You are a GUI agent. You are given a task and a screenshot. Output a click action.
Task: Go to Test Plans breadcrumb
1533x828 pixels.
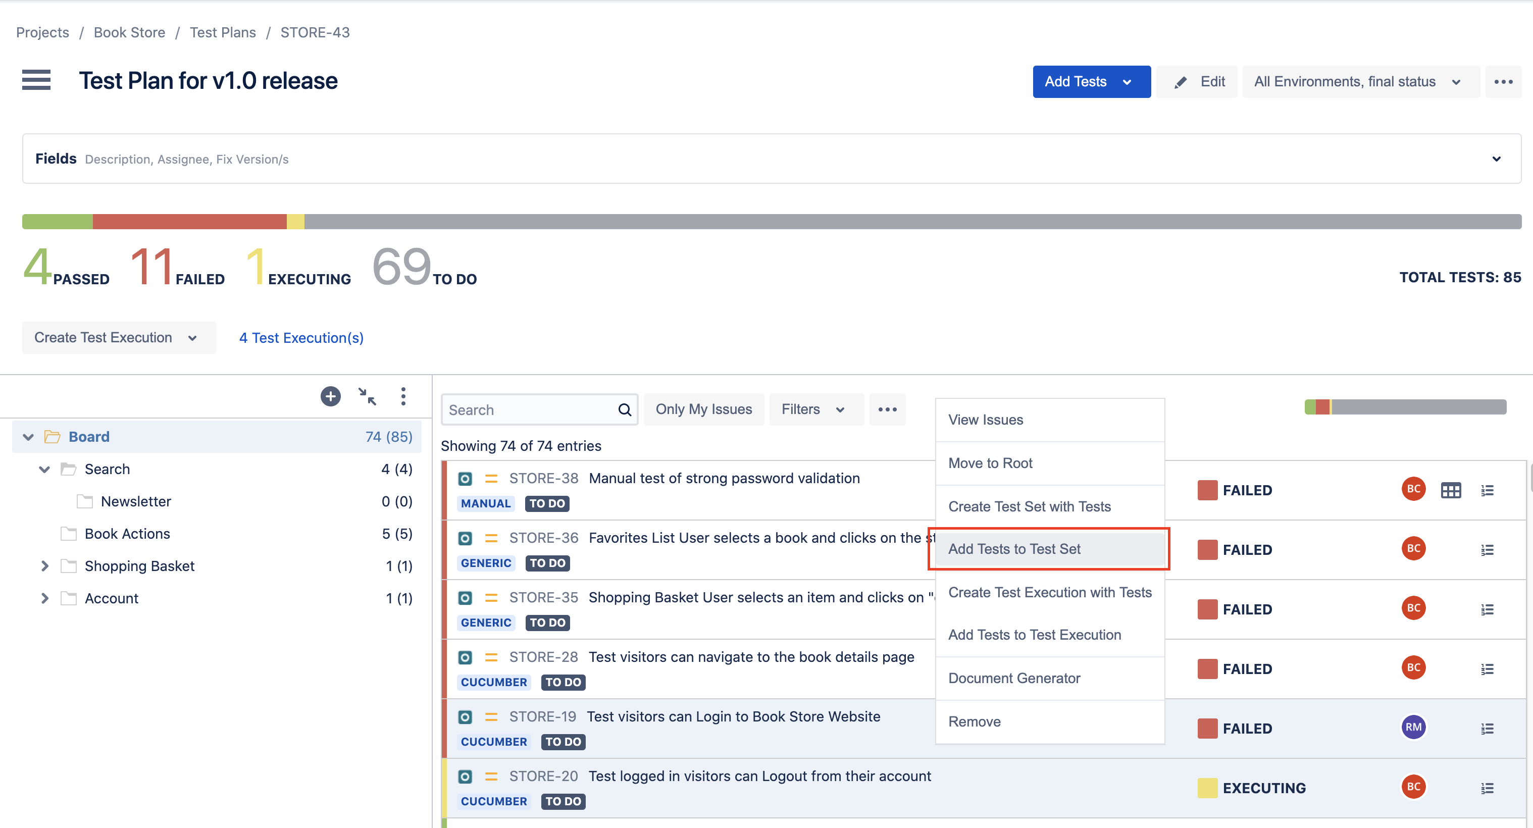[223, 33]
